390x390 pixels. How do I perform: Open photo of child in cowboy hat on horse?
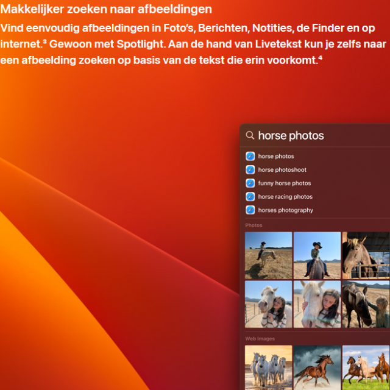coord(317,255)
